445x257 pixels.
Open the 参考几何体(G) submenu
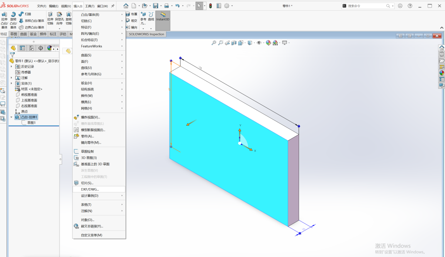click(x=99, y=74)
